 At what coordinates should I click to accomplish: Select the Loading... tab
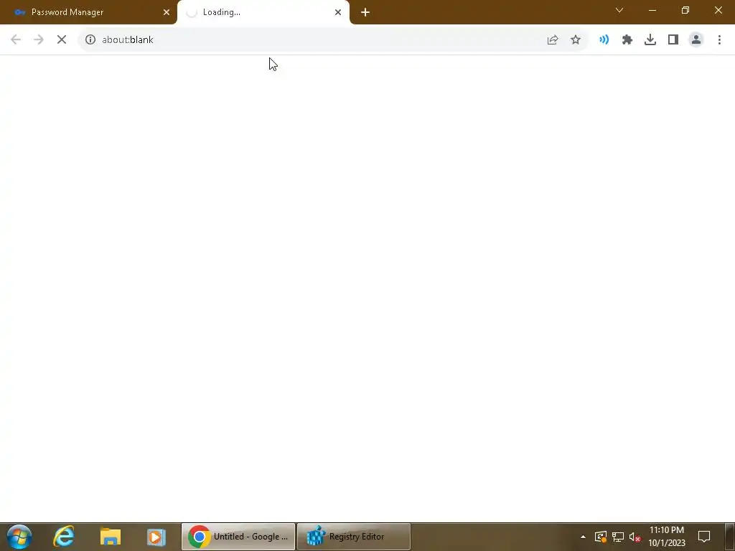click(x=263, y=12)
